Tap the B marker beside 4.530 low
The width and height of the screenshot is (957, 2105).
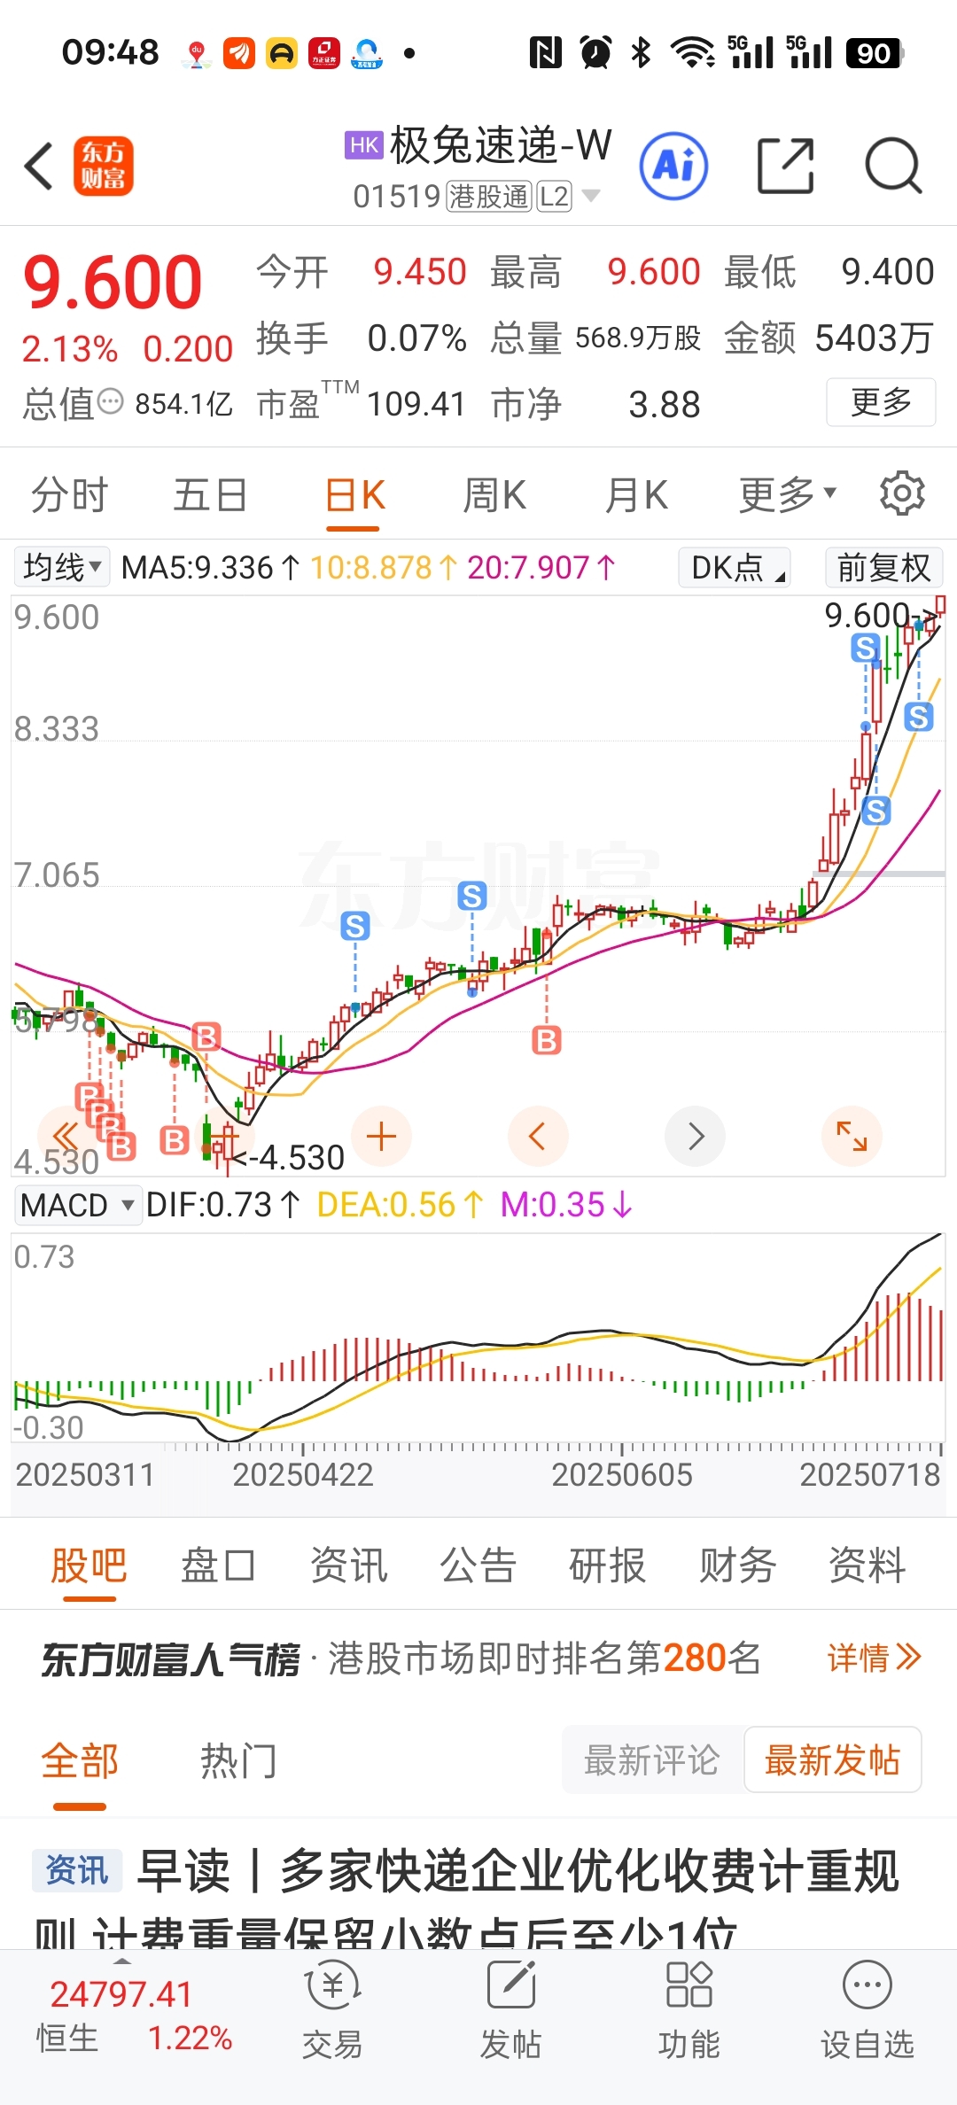(175, 1140)
